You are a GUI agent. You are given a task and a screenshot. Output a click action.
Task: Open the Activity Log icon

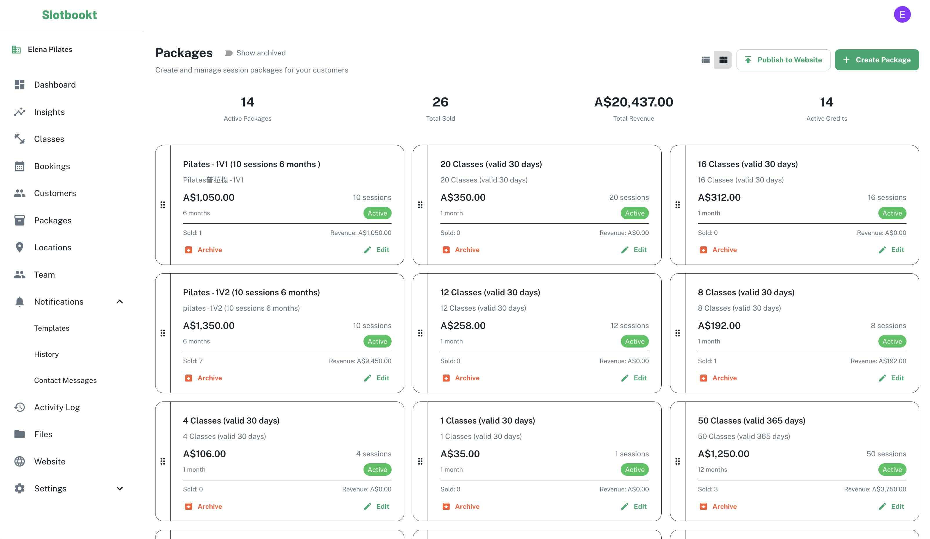(x=19, y=407)
